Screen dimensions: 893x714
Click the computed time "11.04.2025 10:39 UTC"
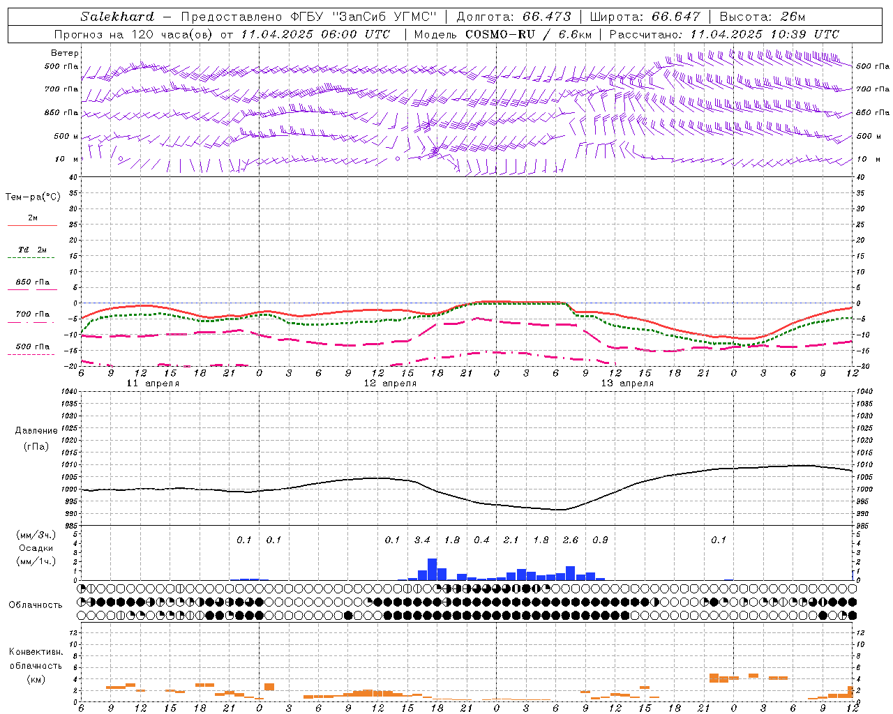tap(765, 34)
